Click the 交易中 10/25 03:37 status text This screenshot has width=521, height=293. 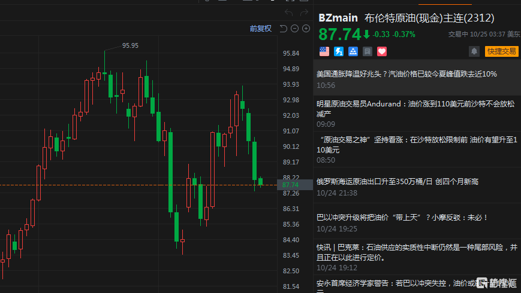484,34
